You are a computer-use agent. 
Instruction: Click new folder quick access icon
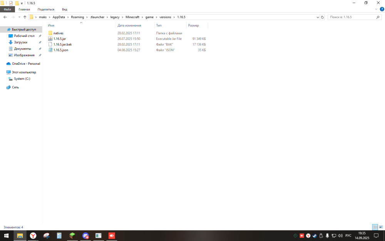tap(17, 3)
